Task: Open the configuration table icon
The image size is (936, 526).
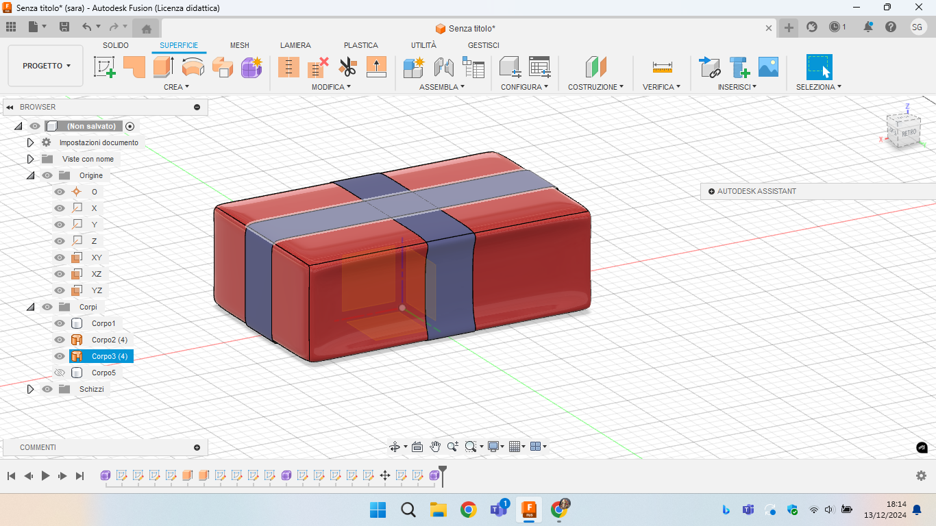Action: (540, 67)
